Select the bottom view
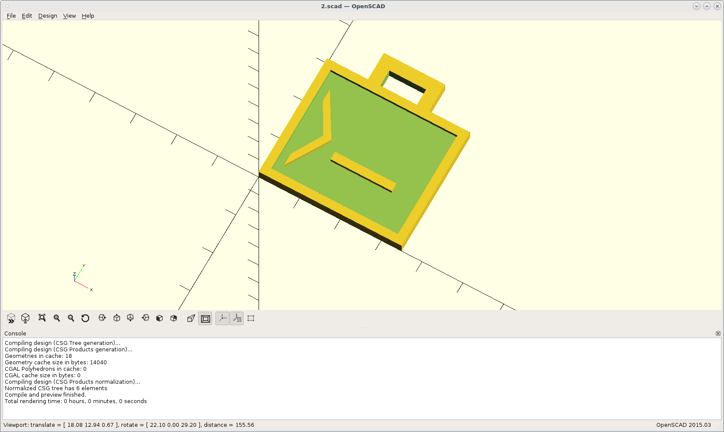724x432 pixels. pyautogui.click(x=131, y=318)
